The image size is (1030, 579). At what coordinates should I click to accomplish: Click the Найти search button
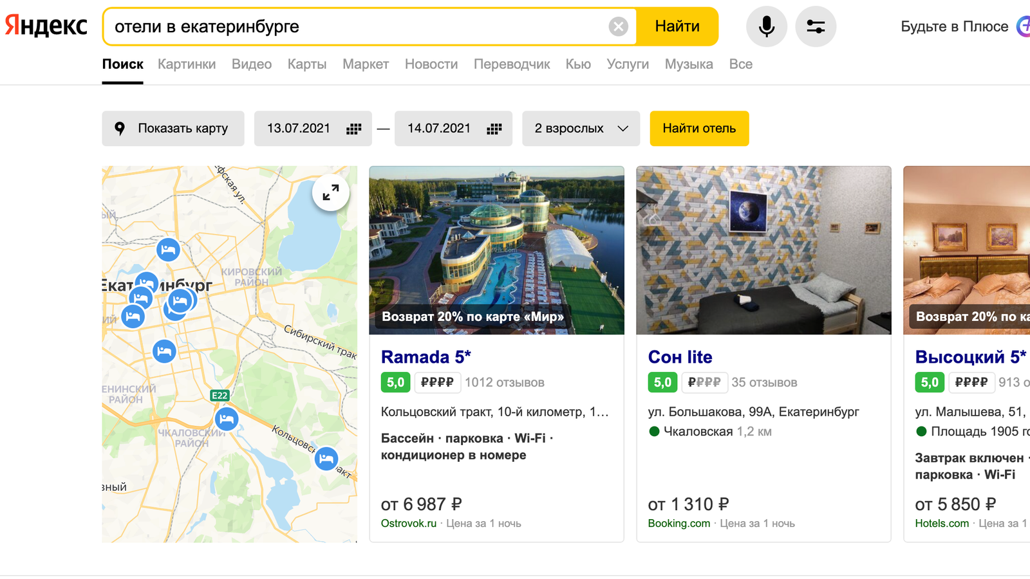pos(677,26)
